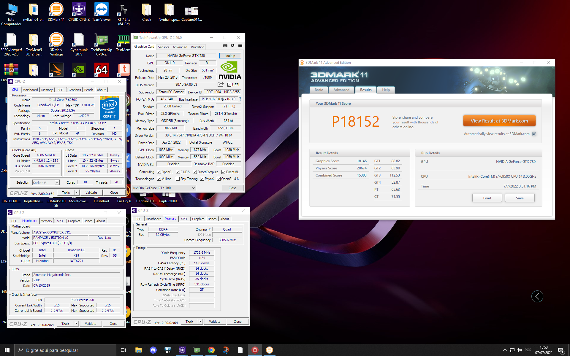Image resolution: width=570 pixels, height=356 pixels.
Task: Click the Instructions list in CPU-Z
Action: 77,141
